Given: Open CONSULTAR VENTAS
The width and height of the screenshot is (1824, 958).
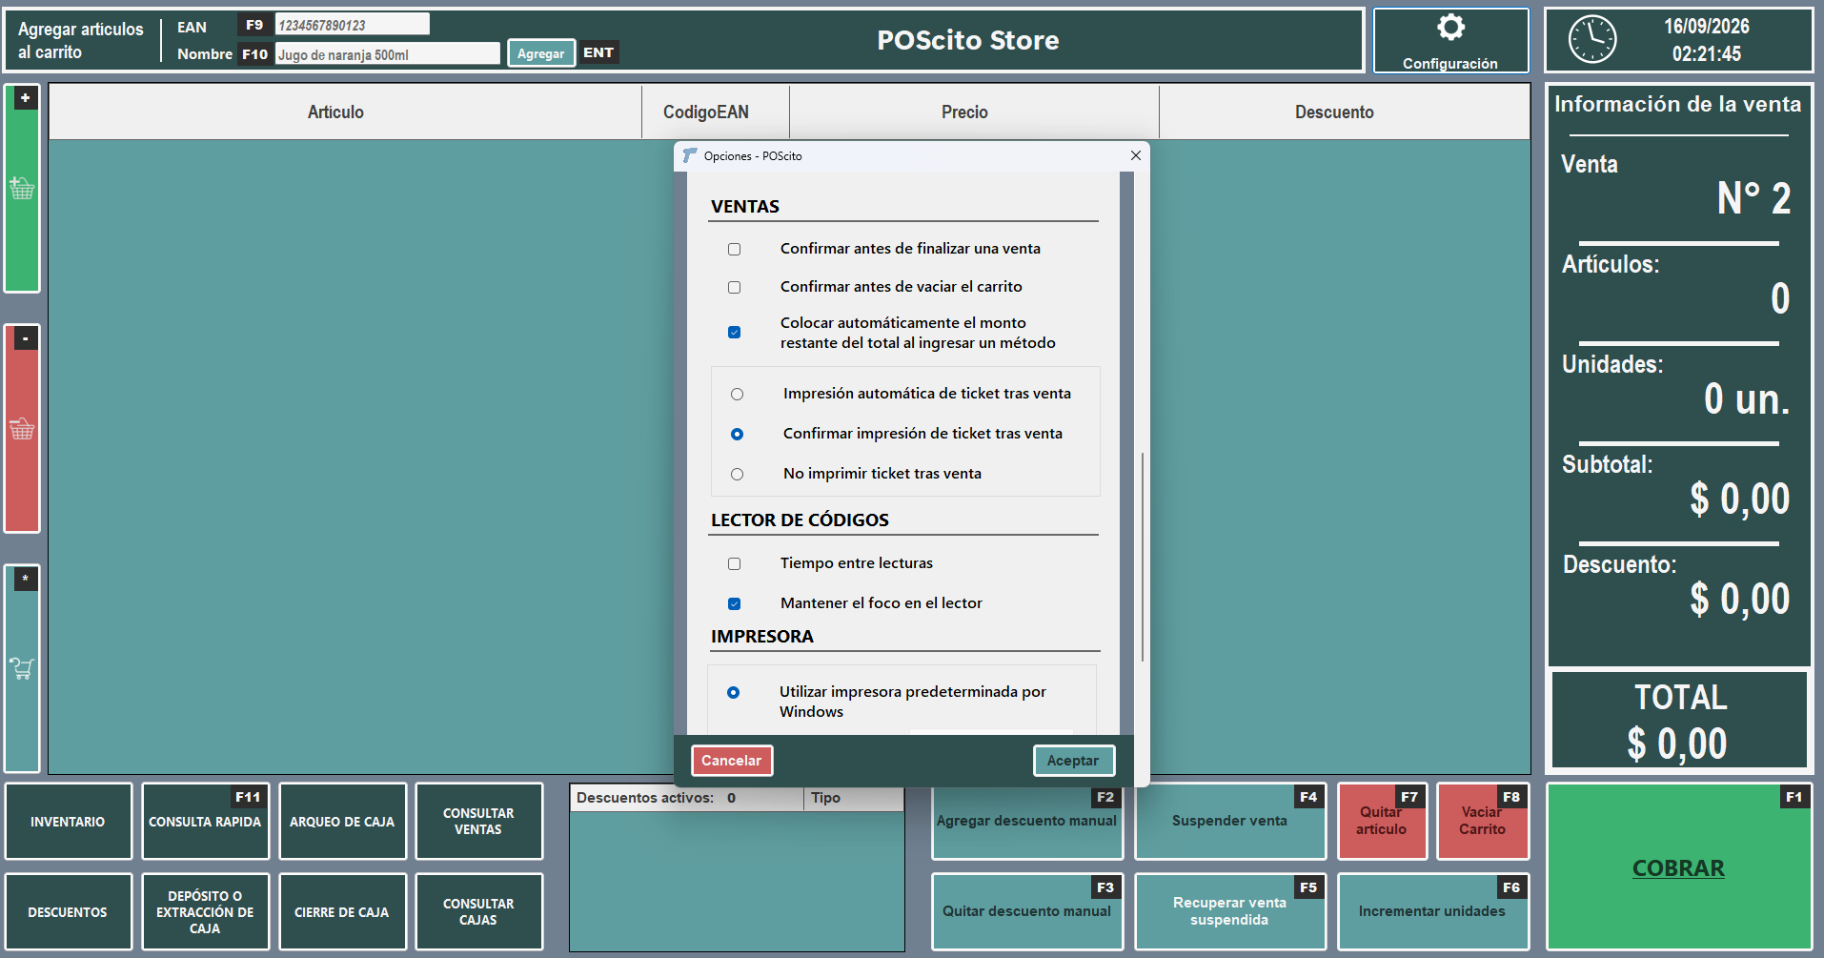Looking at the screenshot, I should point(478,822).
